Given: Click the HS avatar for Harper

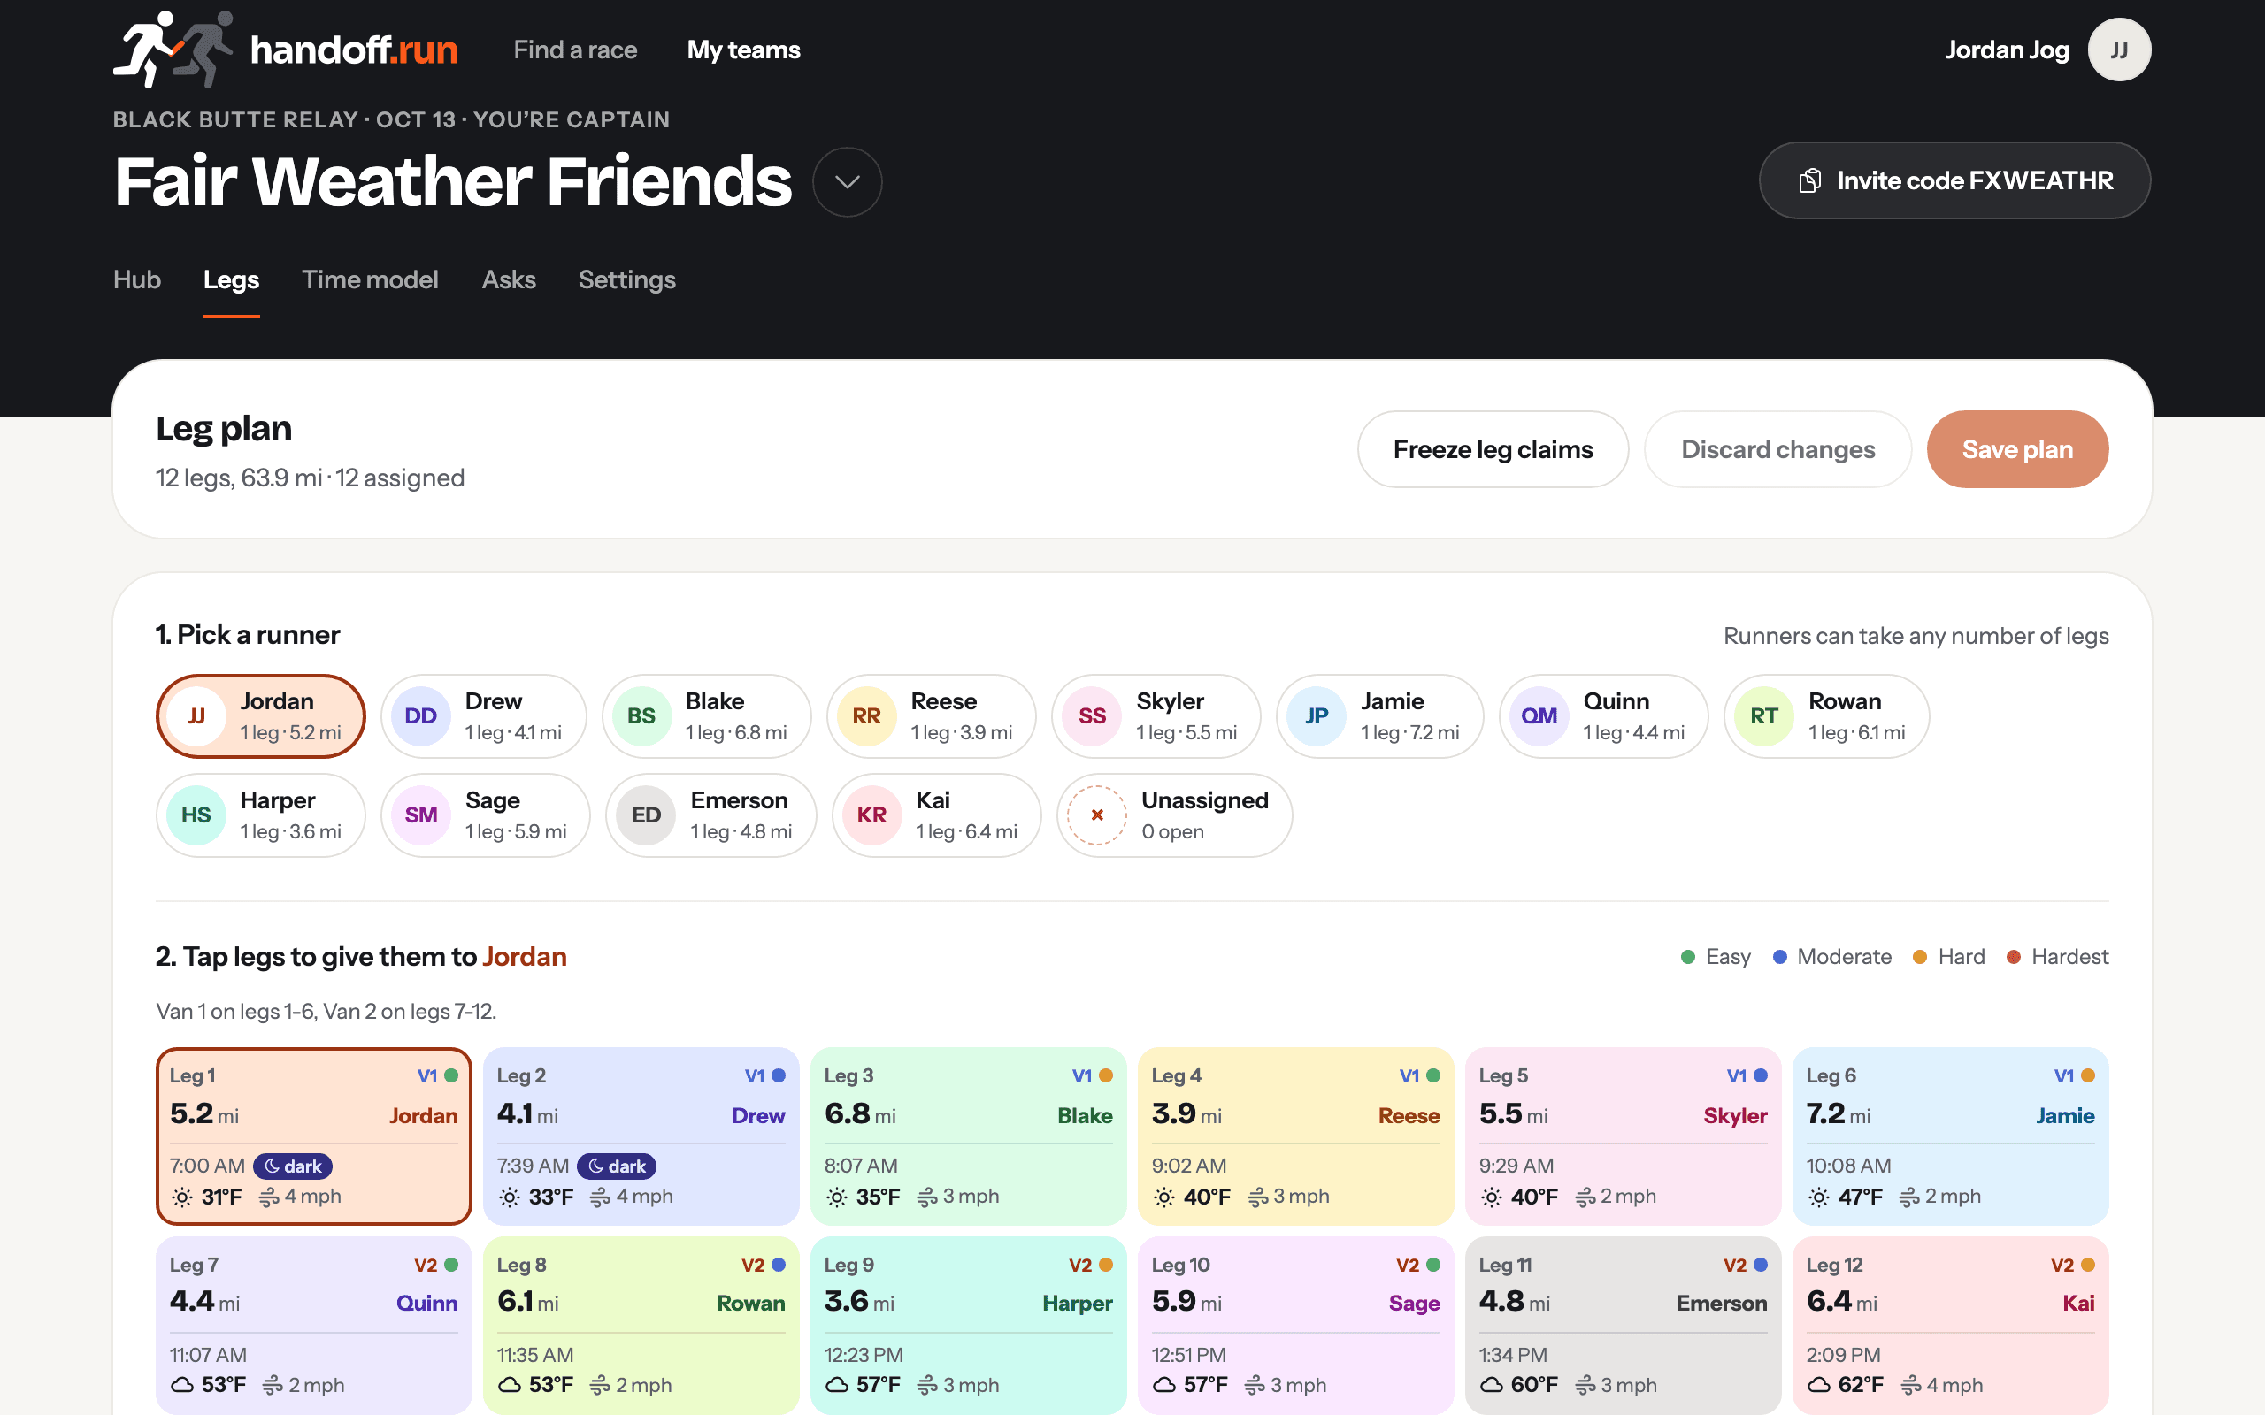Looking at the screenshot, I should [196, 815].
